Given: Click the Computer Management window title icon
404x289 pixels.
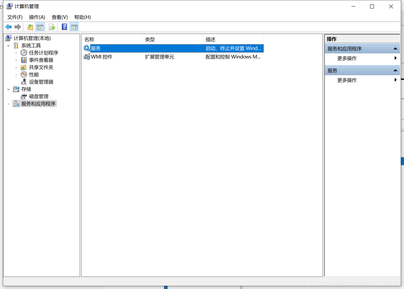Looking at the screenshot, I should 9,6.
